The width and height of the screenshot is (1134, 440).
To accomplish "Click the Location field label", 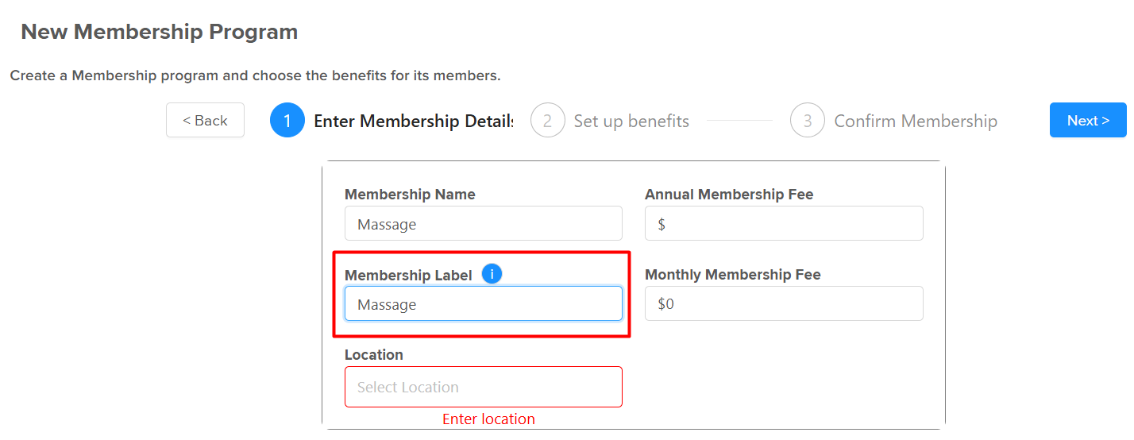I will click(x=374, y=354).
